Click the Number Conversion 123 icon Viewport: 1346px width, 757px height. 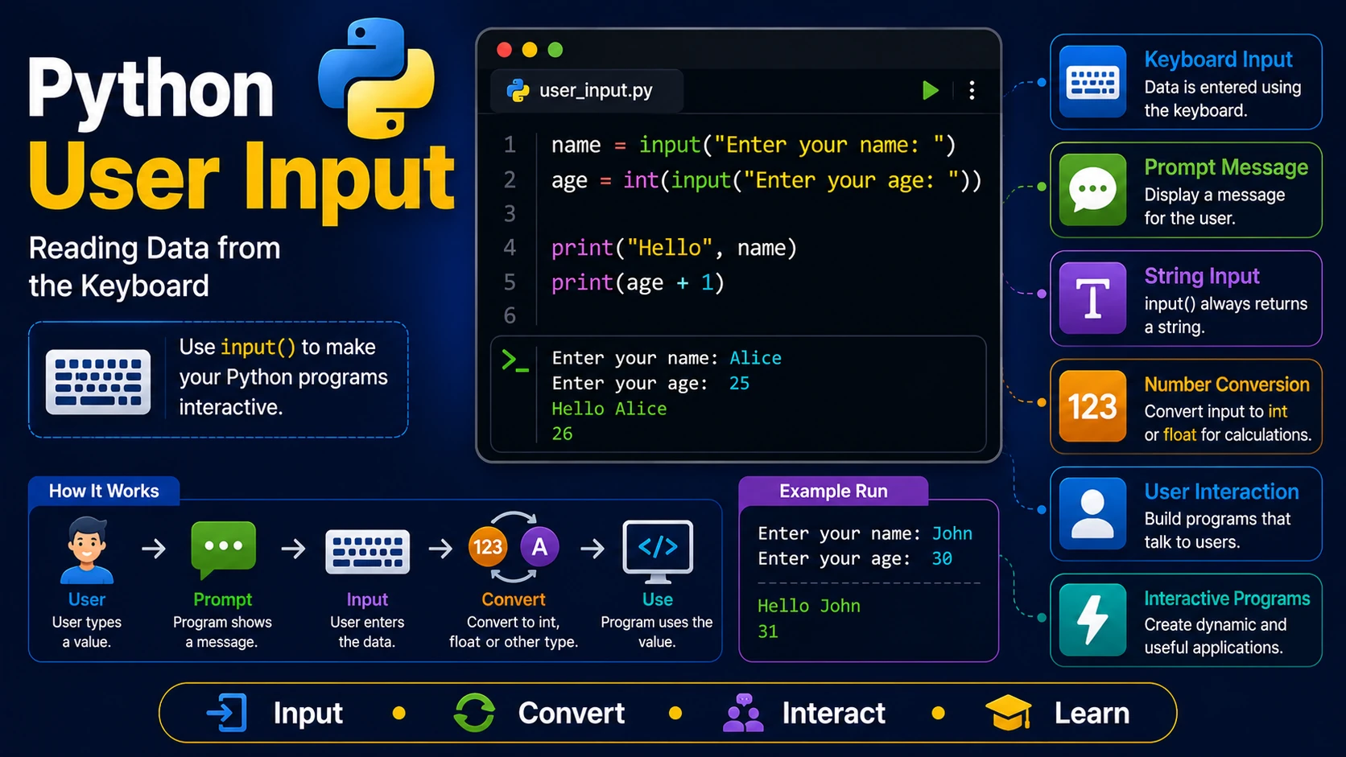click(x=1092, y=406)
